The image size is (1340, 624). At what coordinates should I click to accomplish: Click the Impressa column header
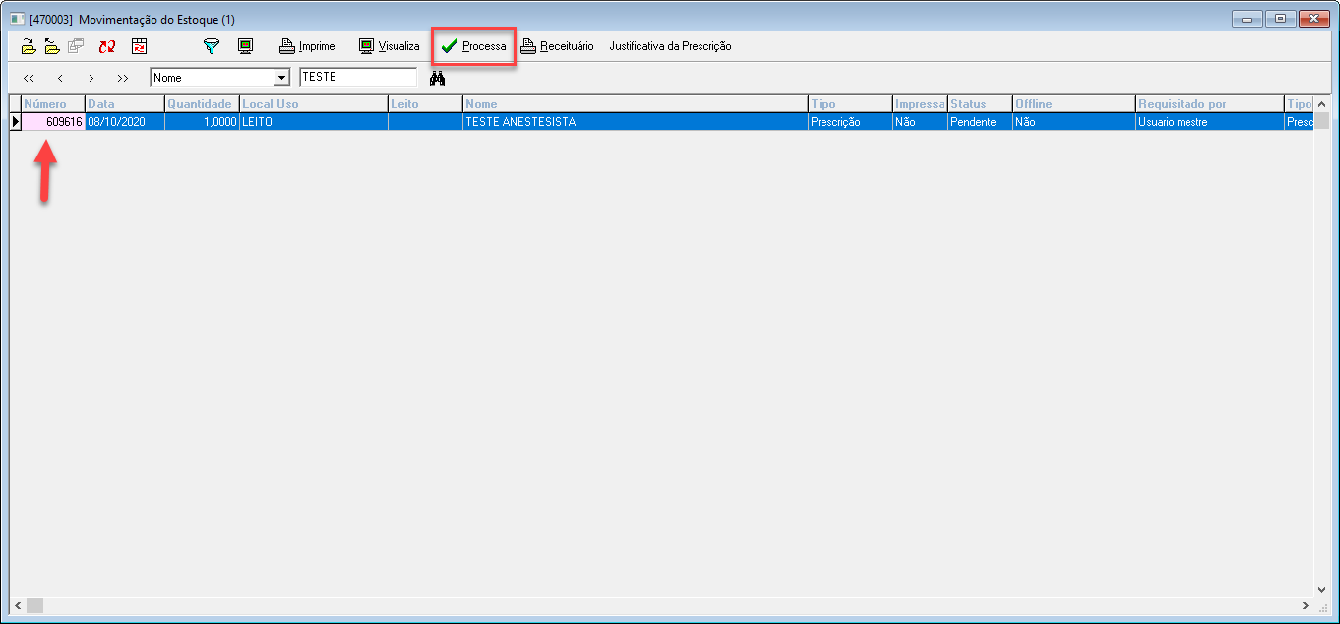coord(920,104)
